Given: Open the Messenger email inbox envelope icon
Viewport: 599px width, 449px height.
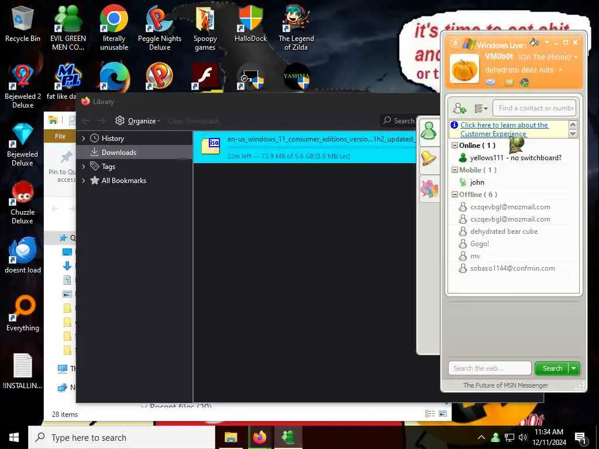Looking at the screenshot, I should pos(491,82).
